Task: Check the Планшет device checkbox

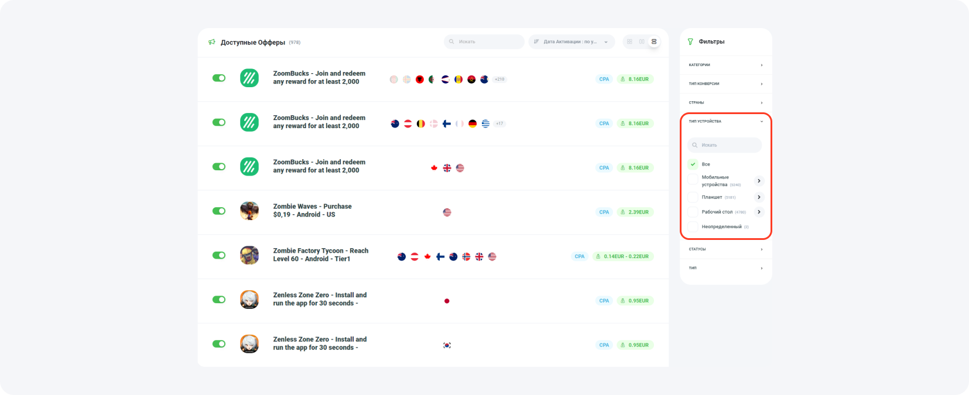Action: coord(693,197)
